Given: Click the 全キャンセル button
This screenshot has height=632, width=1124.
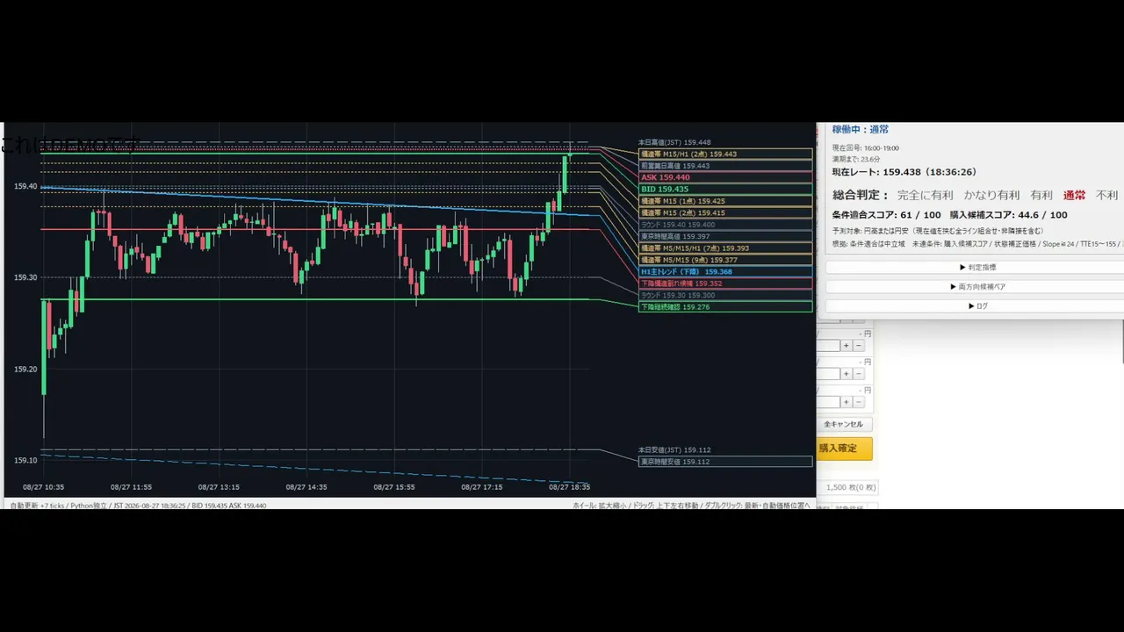Looking at the screenshot, I should [843, 424].
